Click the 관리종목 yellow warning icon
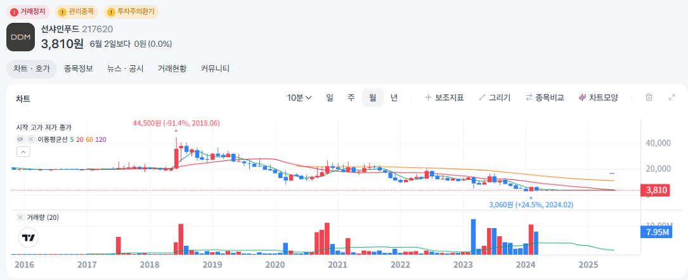 pyautogui.click(x=62, y=12)
